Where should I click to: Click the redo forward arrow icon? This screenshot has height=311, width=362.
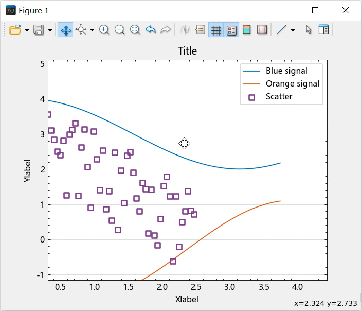pyautogui.click(x=166, y=30)
